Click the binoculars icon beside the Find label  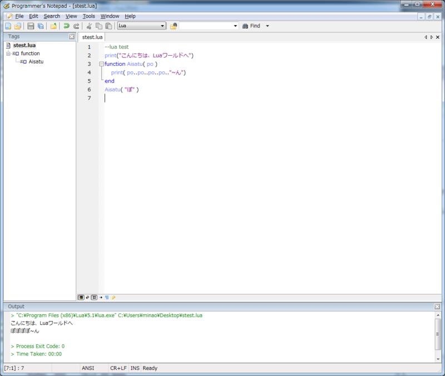click(x=245, y=26)
